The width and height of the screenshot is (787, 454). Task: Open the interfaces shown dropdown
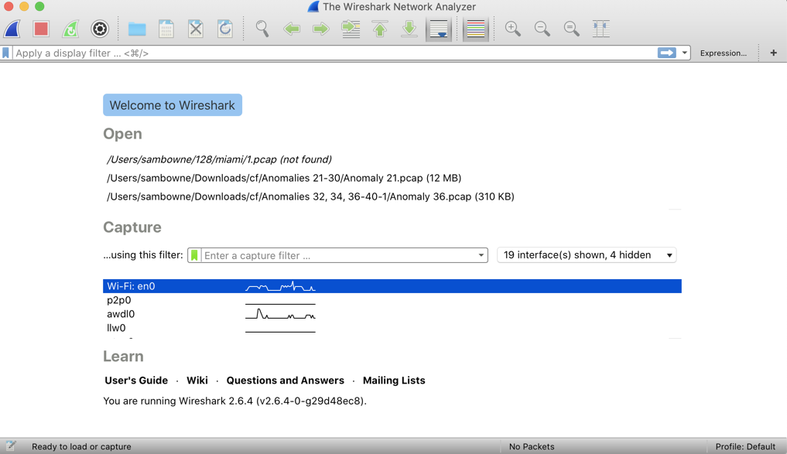click(587, 254)
